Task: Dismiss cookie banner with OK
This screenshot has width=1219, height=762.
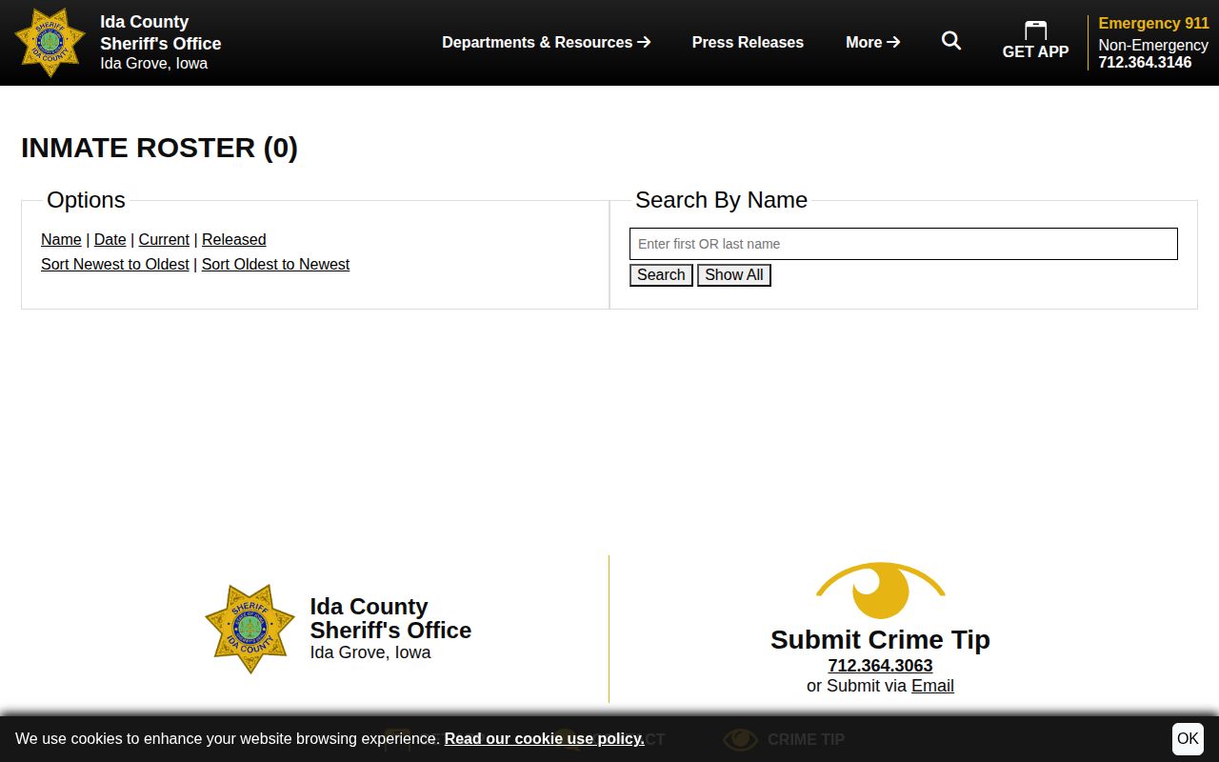Action: tap(1188, 738)
